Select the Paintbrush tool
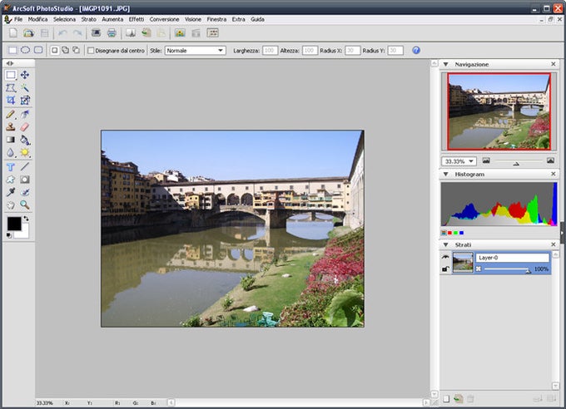This screenshot has width=566, height=409. (11, 115)
